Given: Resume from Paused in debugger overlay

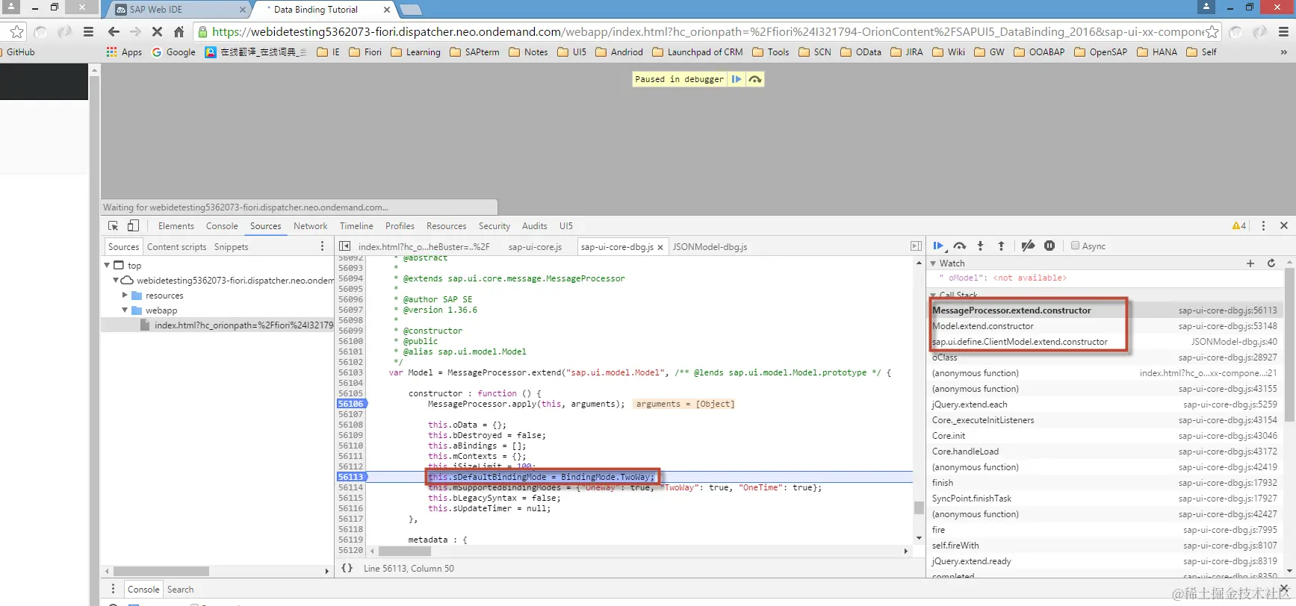Looking at the screenshot, I should [x=737, y=79].
